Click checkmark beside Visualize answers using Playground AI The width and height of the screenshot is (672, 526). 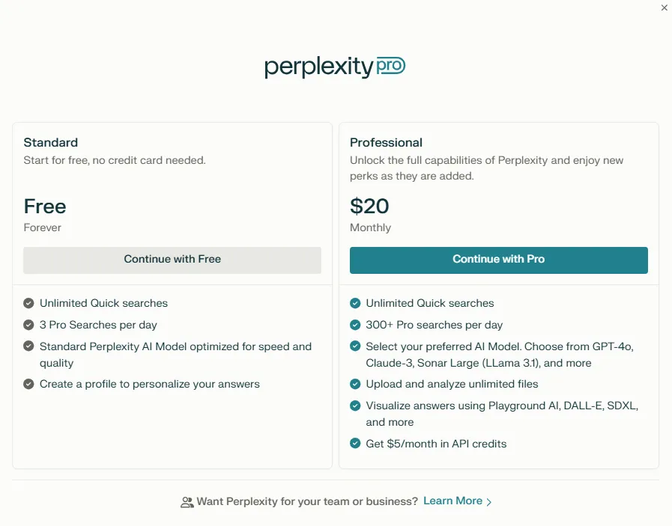pyautogui.click(x=355, y=406)
